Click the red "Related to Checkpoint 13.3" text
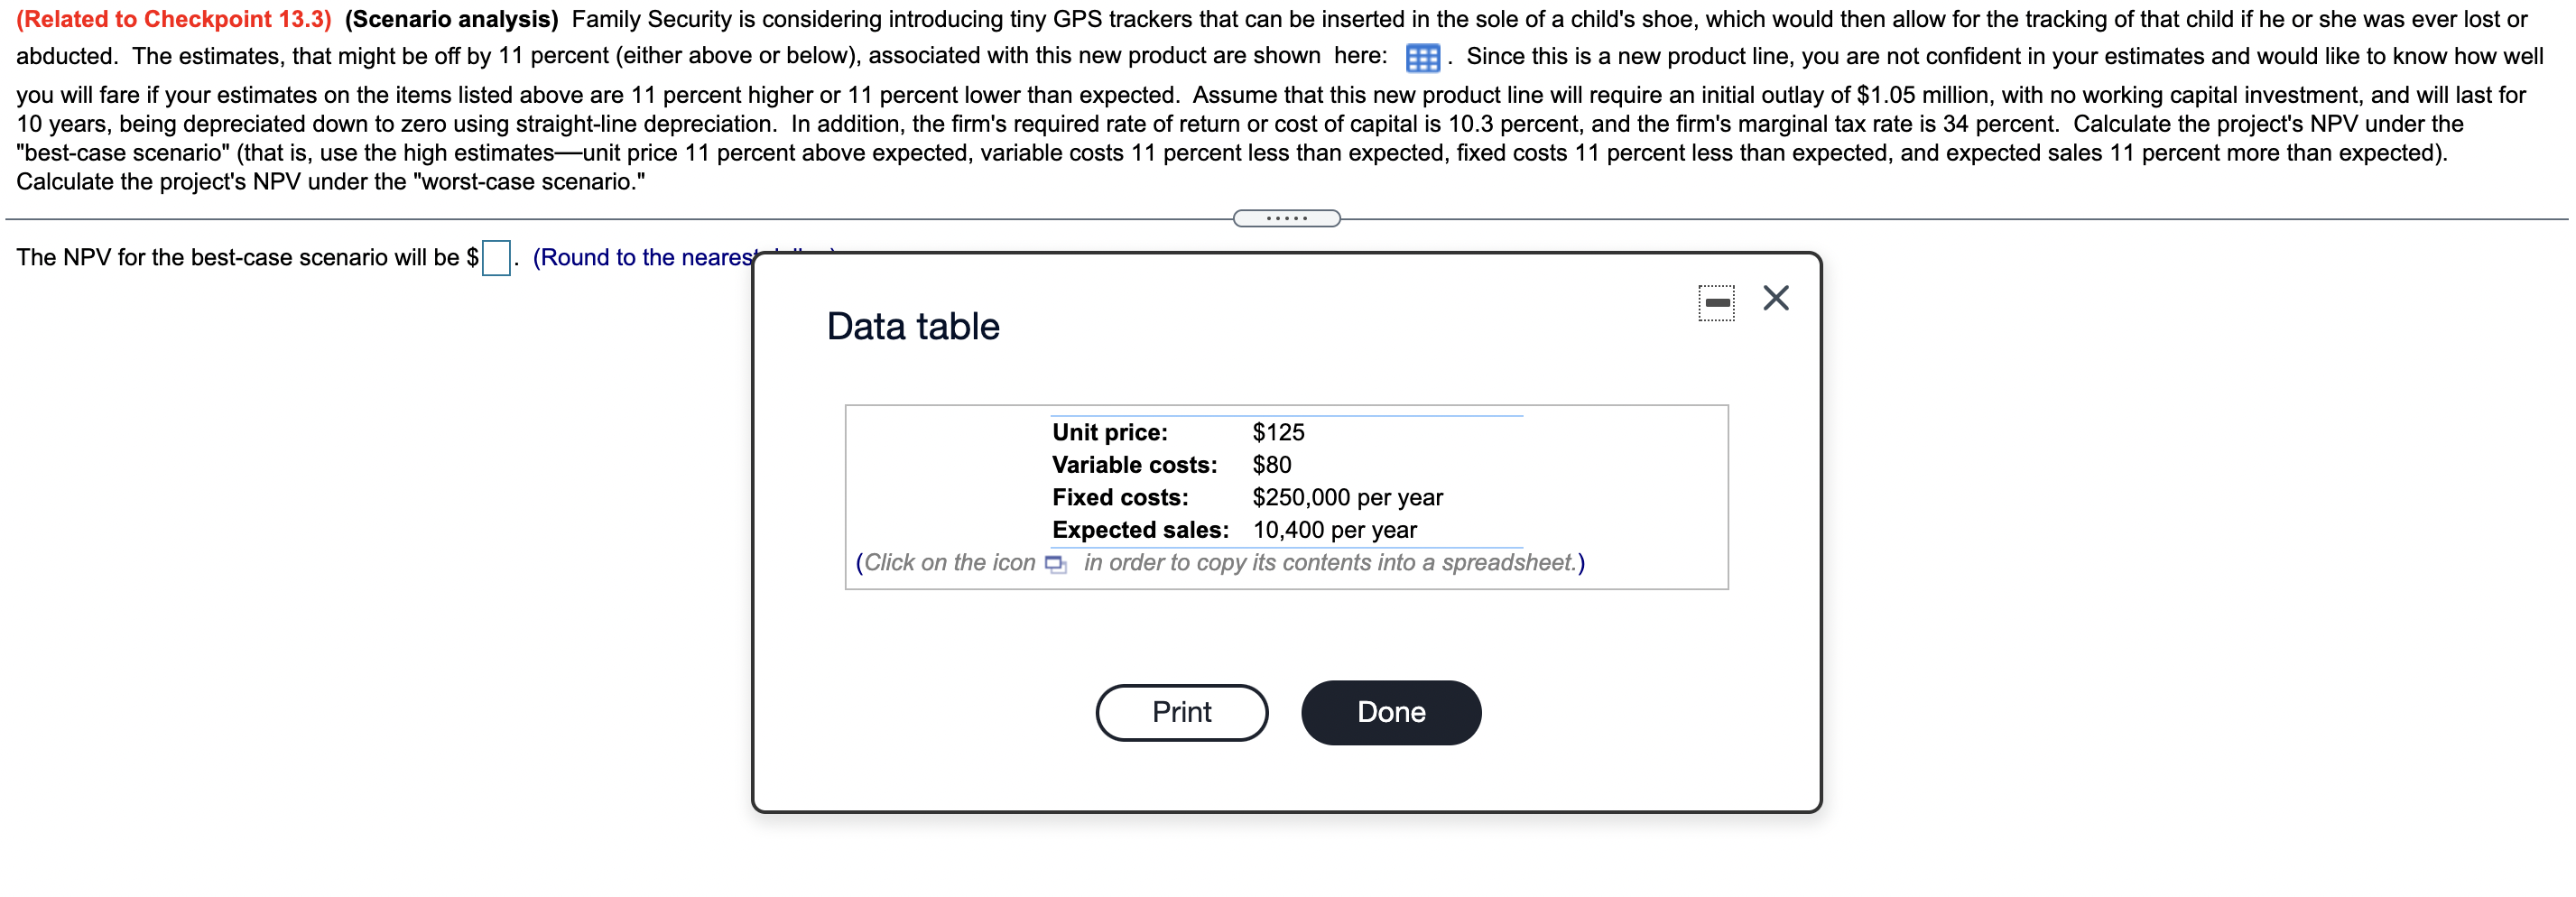 [173, 19]
